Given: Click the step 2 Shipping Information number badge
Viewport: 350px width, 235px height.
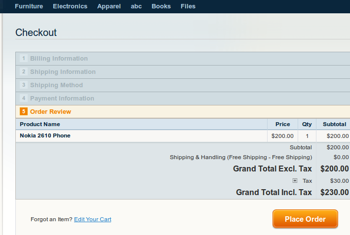Looking at the screenshot, I should [24, 71].
